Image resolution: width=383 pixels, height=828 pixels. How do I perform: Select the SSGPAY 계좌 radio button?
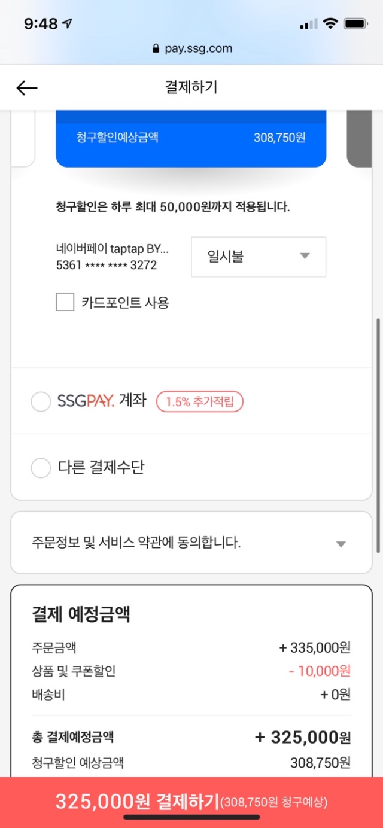click(41, 402)
